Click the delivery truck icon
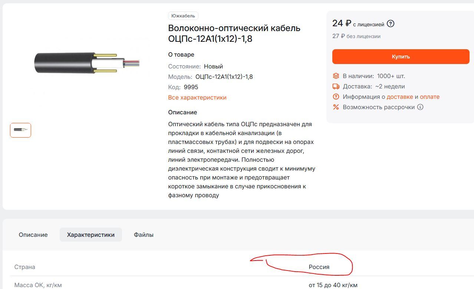 [x=336, y=87]
